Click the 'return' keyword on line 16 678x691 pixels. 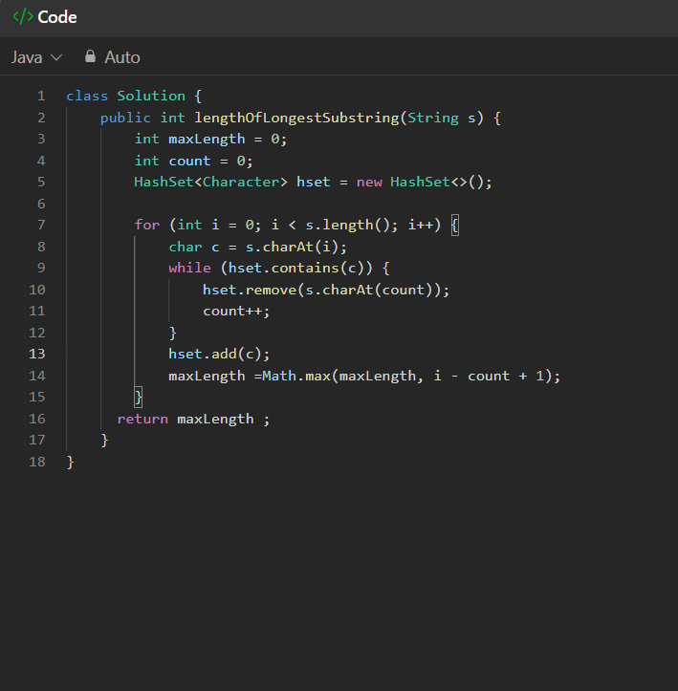[x=142, y=420]
